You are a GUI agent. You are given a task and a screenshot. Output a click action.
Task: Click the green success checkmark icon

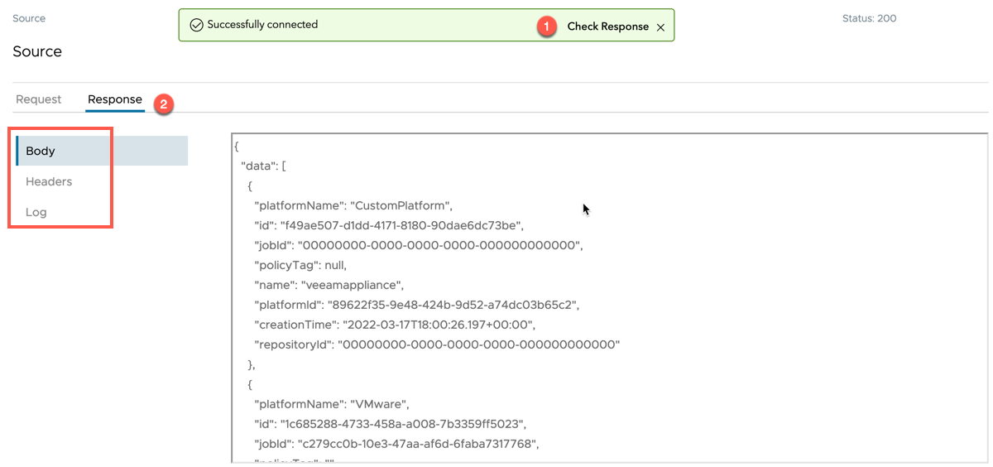pyautogui.click(x=196, y=25)
